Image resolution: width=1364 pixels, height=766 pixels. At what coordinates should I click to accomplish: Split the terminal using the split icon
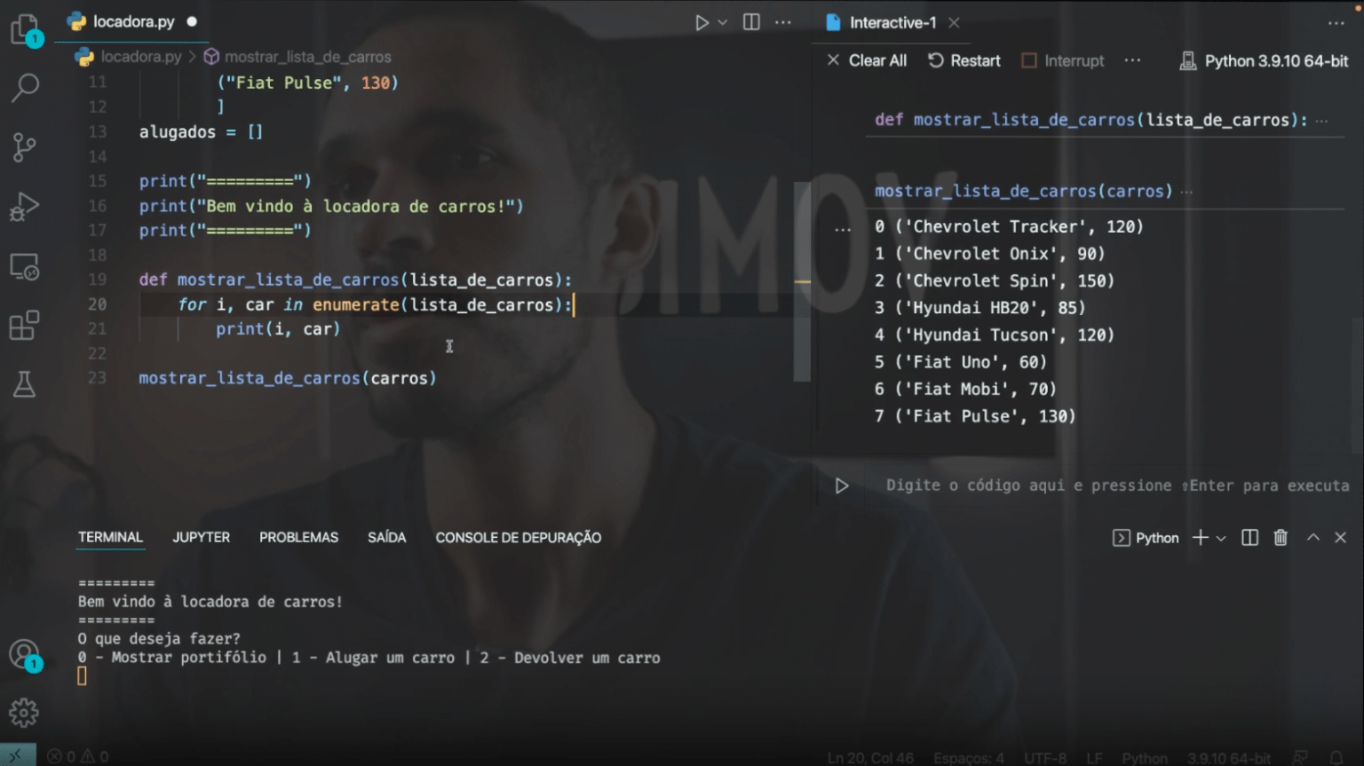coord(1249,537)
